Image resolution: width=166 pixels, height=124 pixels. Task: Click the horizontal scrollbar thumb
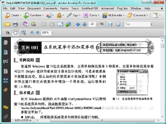click(102, 120)
